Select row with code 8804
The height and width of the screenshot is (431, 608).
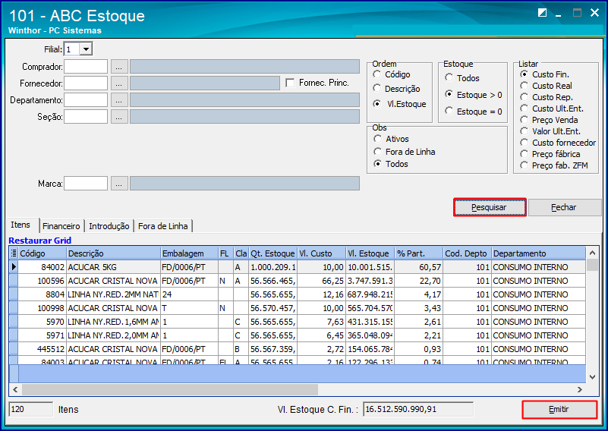click(298, 294)
